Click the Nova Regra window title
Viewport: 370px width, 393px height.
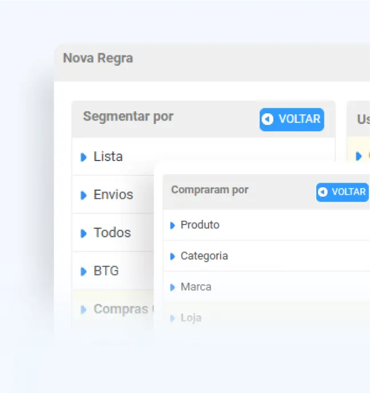pos(98,58)
